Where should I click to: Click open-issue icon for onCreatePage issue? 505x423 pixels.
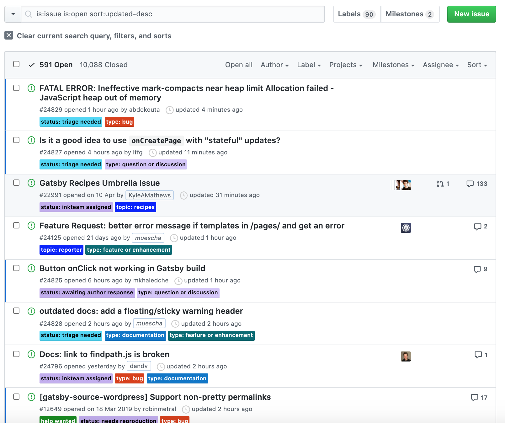(x=31, y=140)
